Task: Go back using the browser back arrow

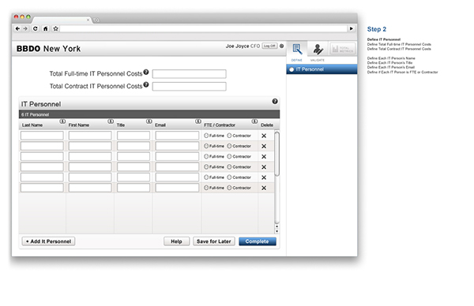Action: point(17,28)
